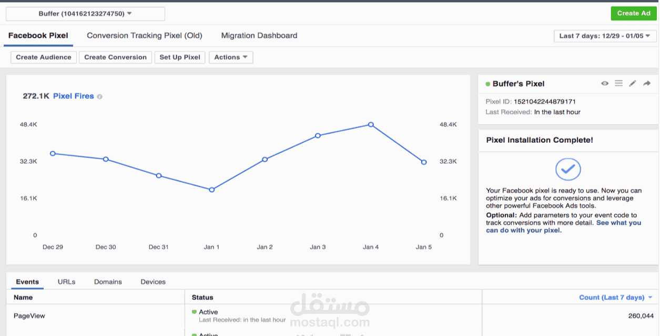Follow the See what you can do link

pos(563,227)
